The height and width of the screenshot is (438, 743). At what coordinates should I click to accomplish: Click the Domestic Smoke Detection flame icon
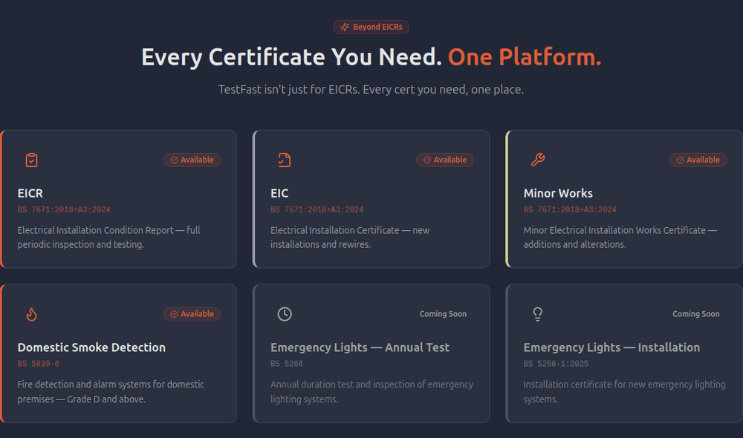tap(32, 315)
